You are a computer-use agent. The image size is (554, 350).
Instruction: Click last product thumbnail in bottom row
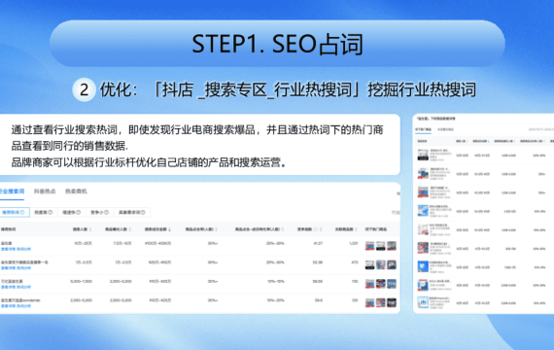pos(392,302)
